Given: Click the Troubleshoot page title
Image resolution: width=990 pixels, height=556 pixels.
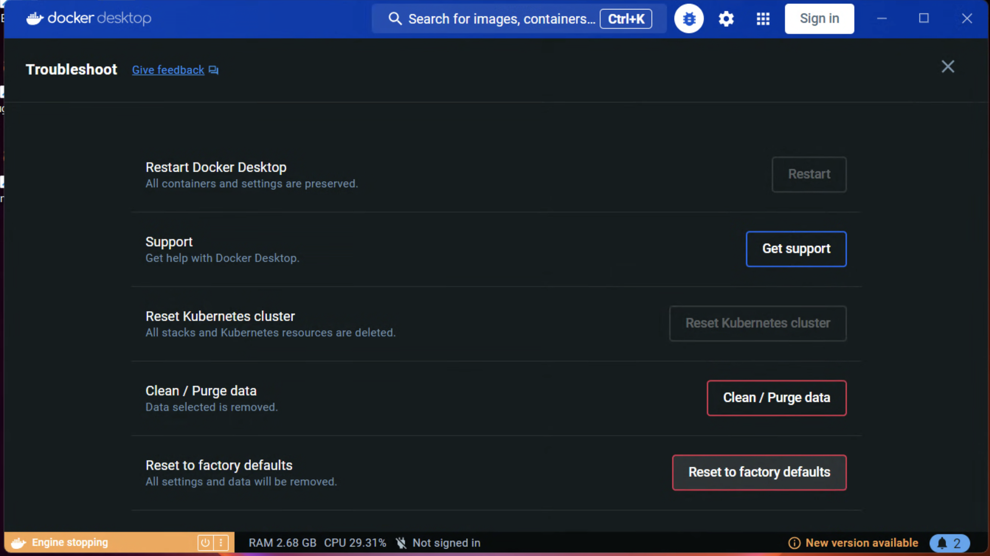Looking at the screenshot, I should pyautogui.click(x=71, y=69).
